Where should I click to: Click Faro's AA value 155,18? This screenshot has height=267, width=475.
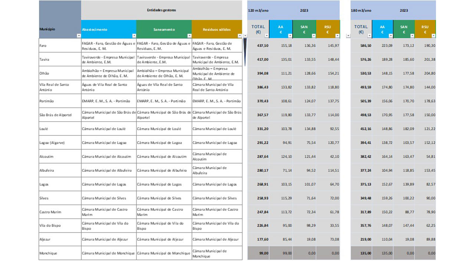pos(281,46)
